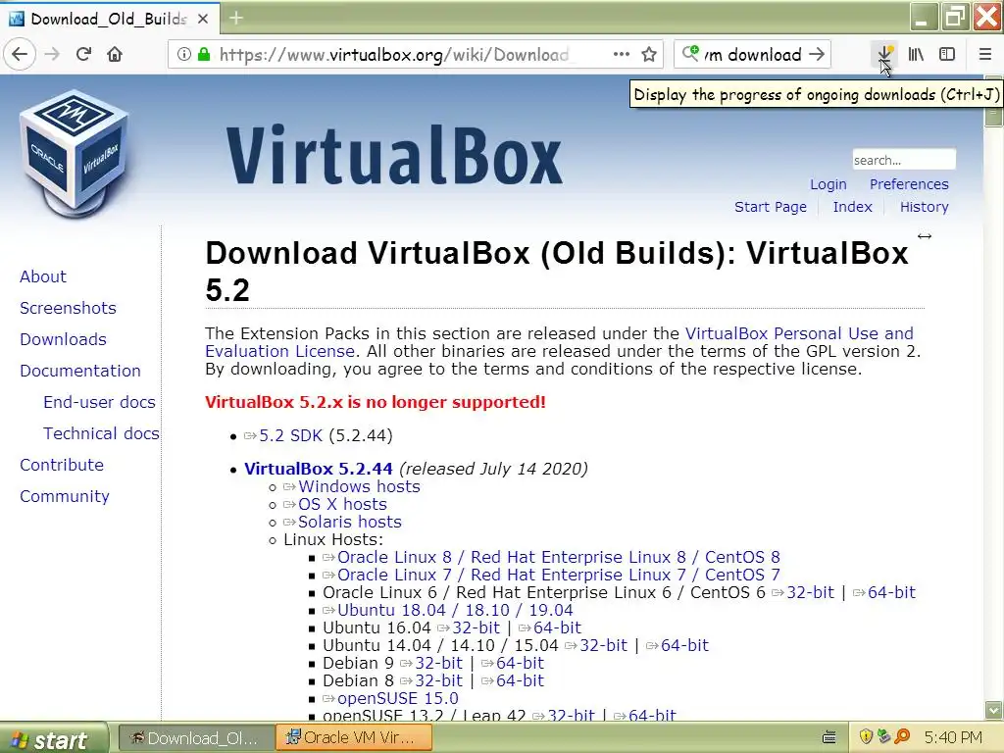Screen dimensions: 1004x753
Task: Open page actions three-dot menu
Action: (x=621, y=55)
